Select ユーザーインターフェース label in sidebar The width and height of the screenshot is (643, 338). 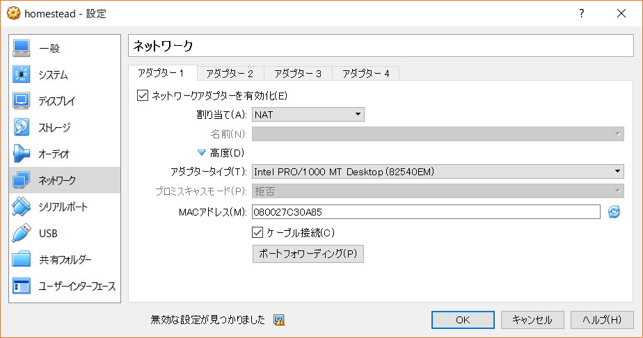coord(77,286)
